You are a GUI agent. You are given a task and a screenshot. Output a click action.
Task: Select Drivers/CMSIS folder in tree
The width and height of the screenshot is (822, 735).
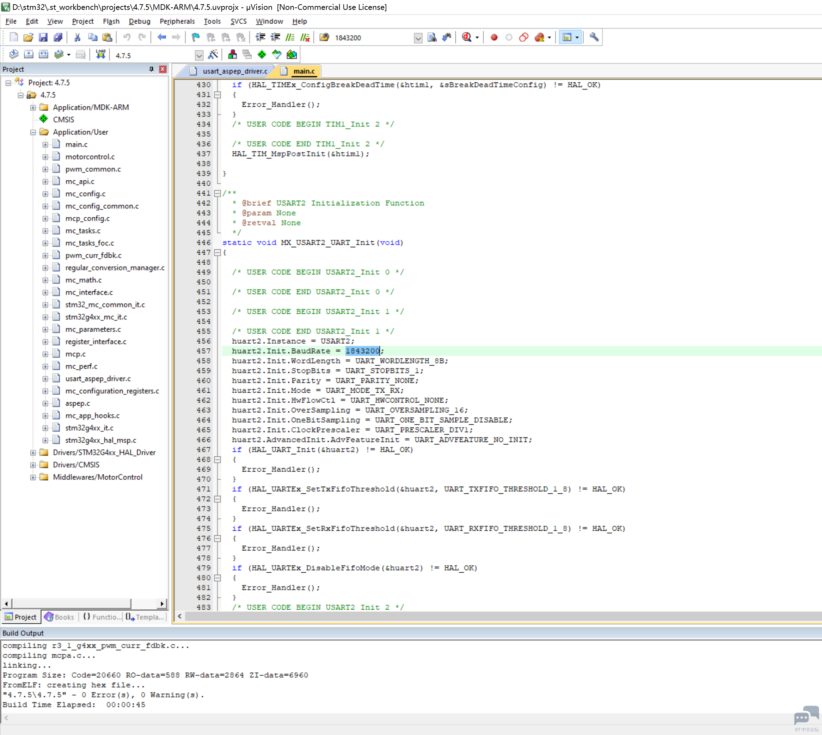coord(76,465)
